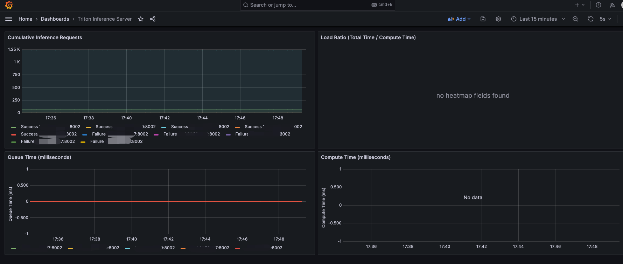The image size is (623, 264).
Task: Open the plus new-item menu
Action: [580, 5]
